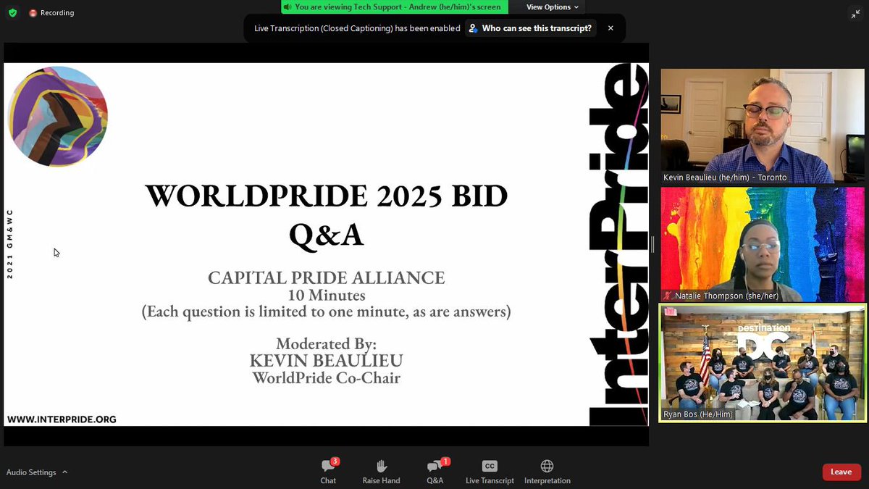The image size is (869, 489).
Task: Click 'CAPITAL PRIDE ALLIANCE' slide text
Action: point(327,277)
